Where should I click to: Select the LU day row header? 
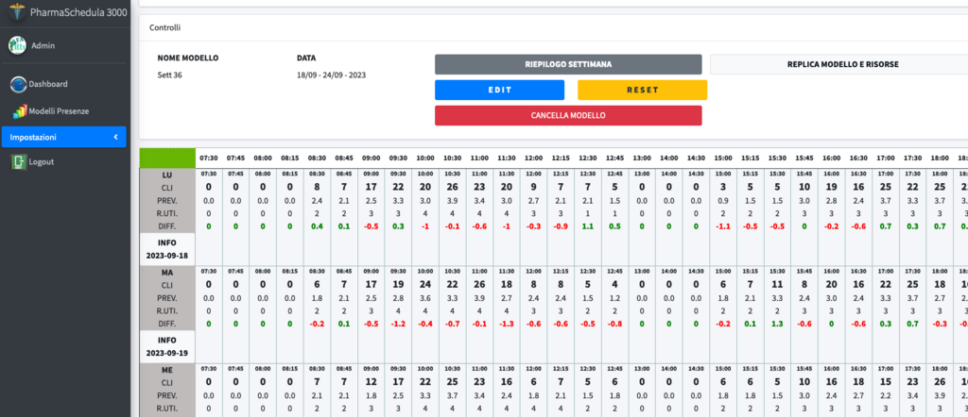point(167,175)
